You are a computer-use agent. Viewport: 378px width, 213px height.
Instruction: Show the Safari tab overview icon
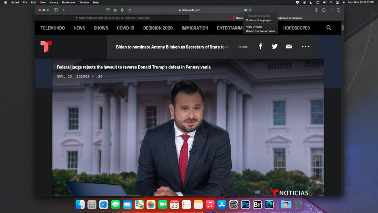pyautogui.click(x=338, y=10)
